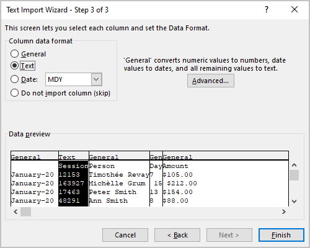This screenshot has height=248, width=310.
Task: Click the $88.00 amount
Action: pos(175,201)
